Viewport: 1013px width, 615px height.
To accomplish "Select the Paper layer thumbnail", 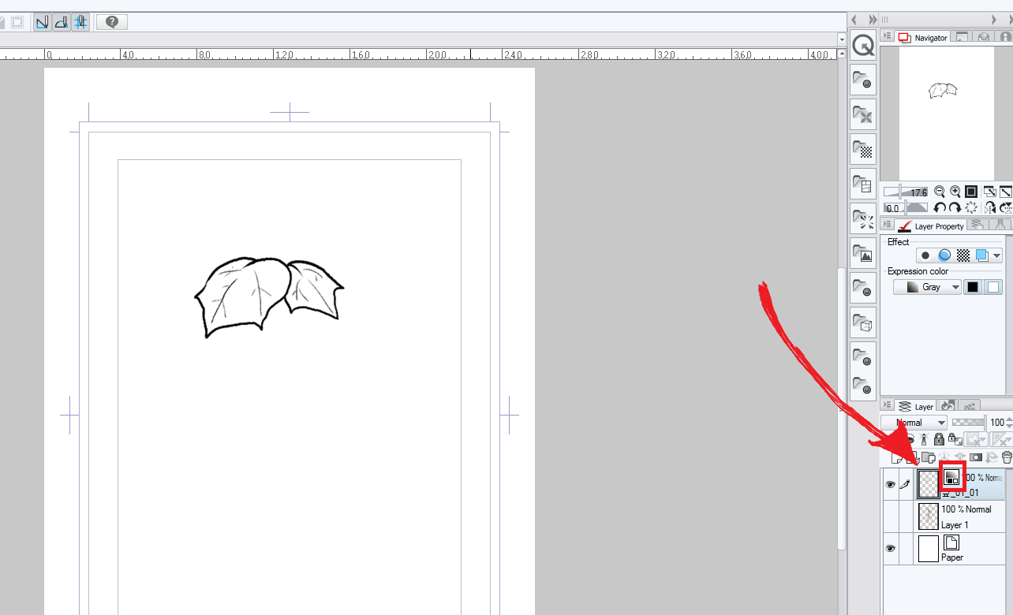I will (x=928, y=548).
